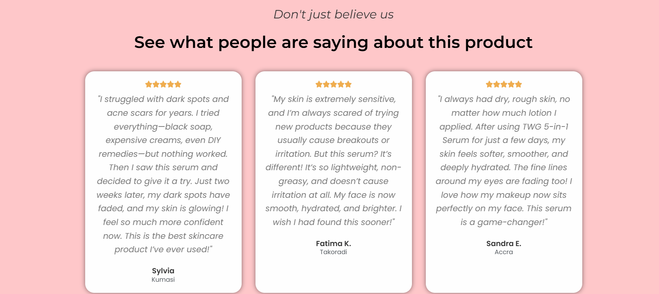Screen dimensions: 659x294
Task: Click the "See what people are saying" heading
Action: pyautogui.click(x=333, y=42)
